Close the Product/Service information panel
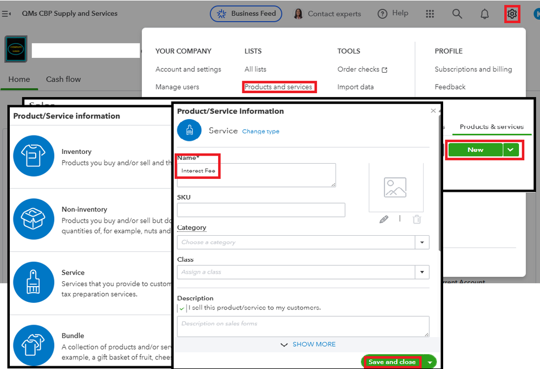Image resolution: width=540 pixels, height=369 pixels. pyautogui.click(x=433, y=111)
